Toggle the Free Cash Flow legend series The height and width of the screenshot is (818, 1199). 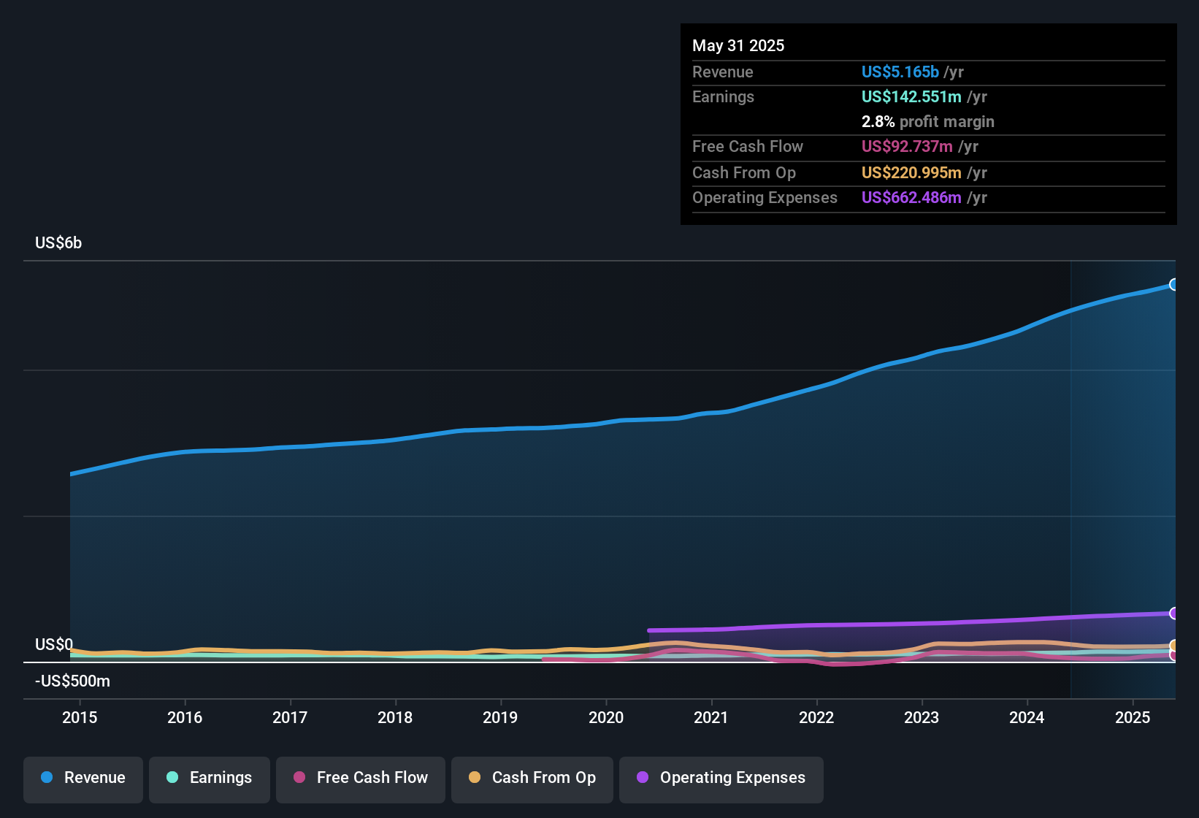(x=361, y=779)
